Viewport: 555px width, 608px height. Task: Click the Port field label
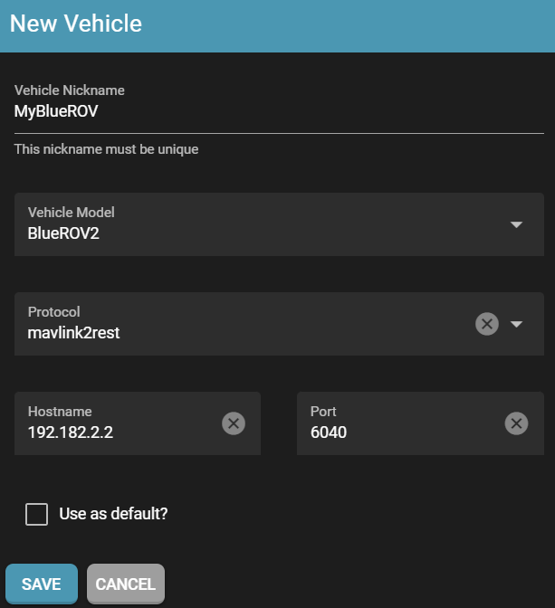[x=323, y=411]
